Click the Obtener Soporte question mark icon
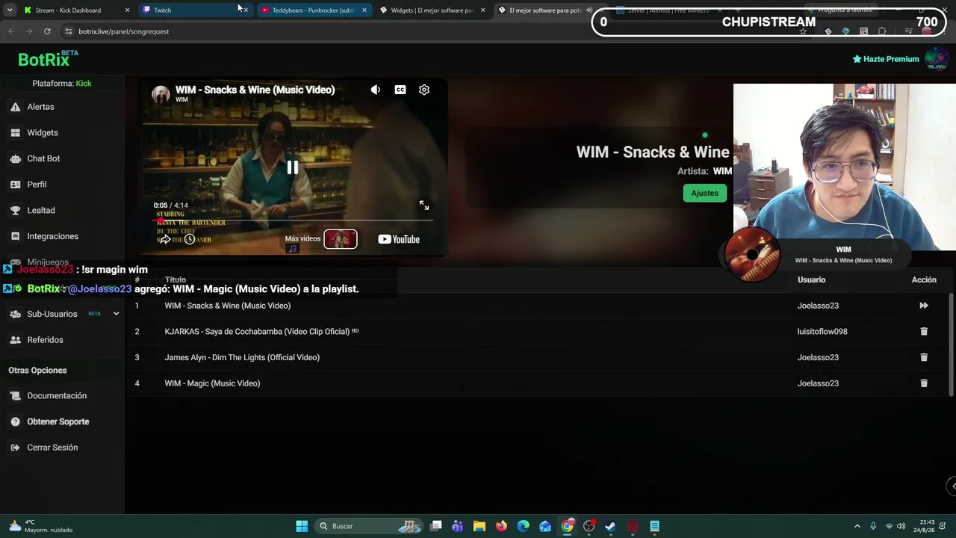Image resolution: width=956 pixels, height=538 pixels. 15,421
